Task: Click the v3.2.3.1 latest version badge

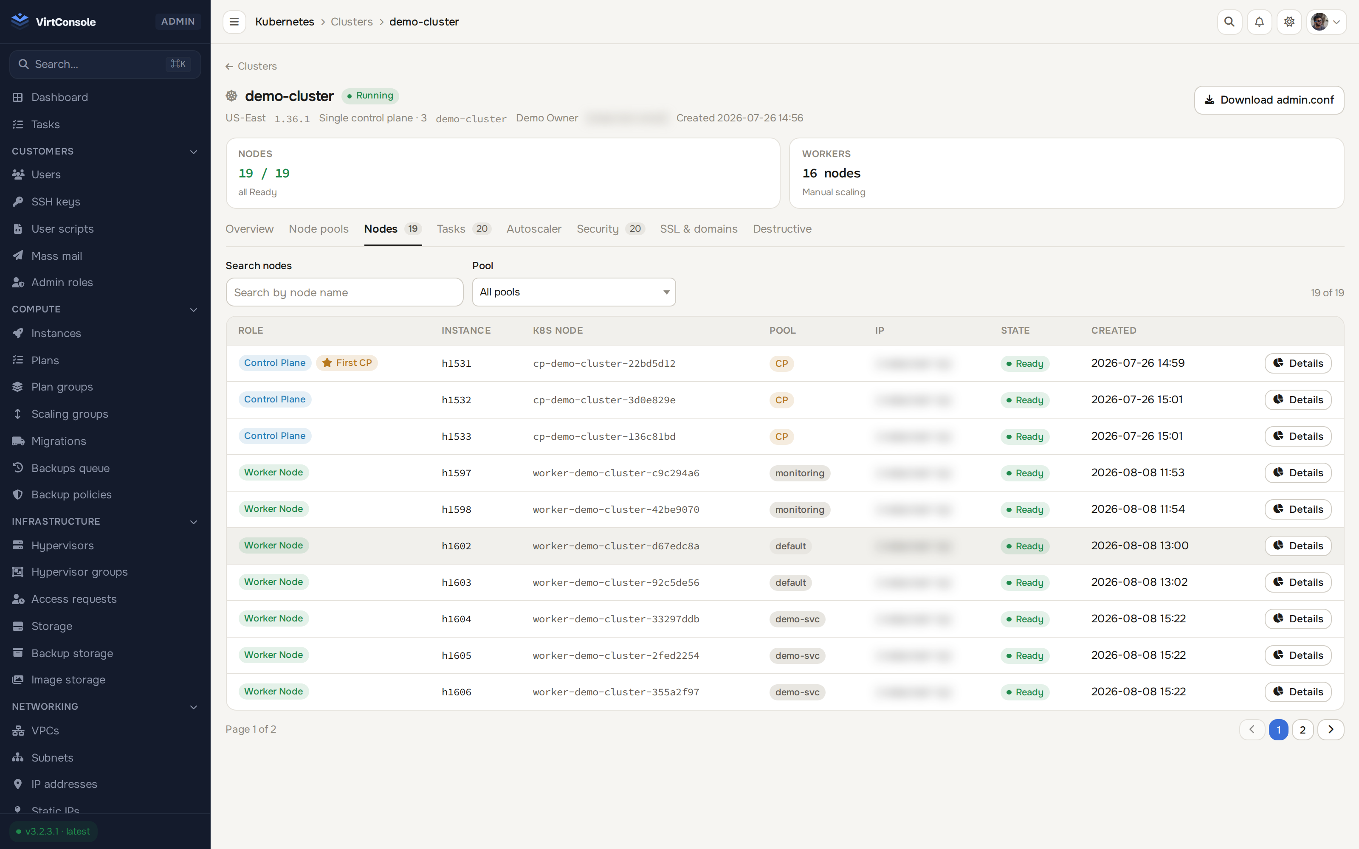Action: point(54,831)
